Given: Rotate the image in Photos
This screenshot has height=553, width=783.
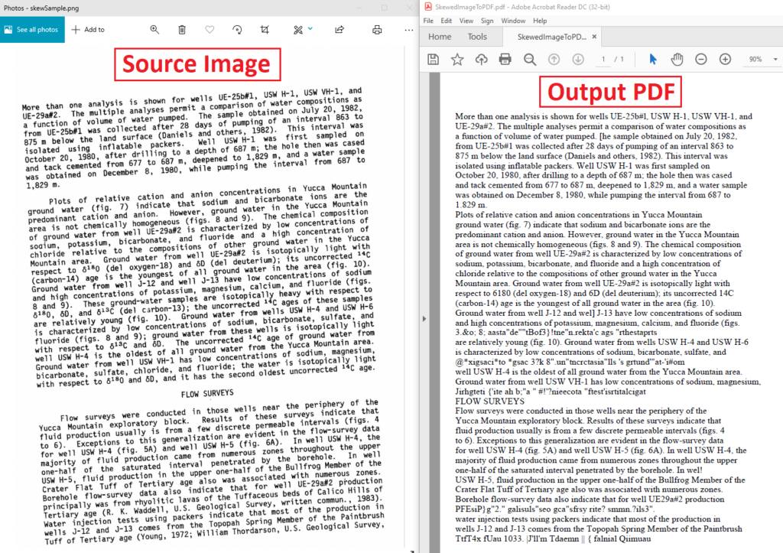Looking at the screenshot, I should pyautogui.click(x=237, y=28).
